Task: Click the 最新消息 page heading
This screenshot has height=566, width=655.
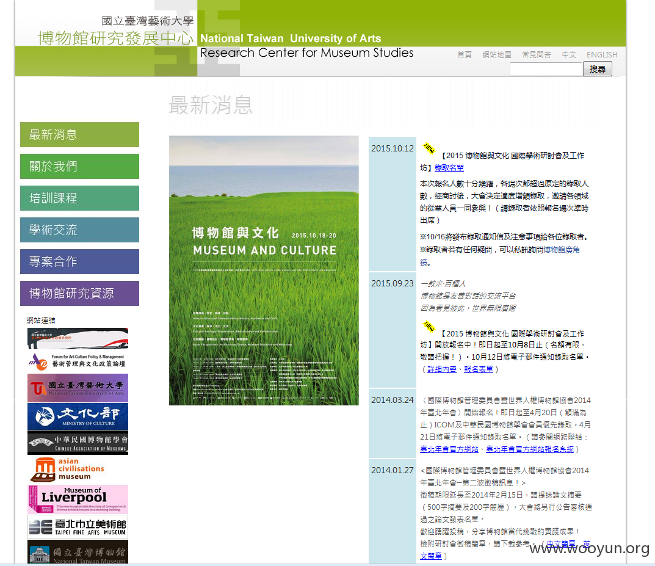Action: coord(211,105)
